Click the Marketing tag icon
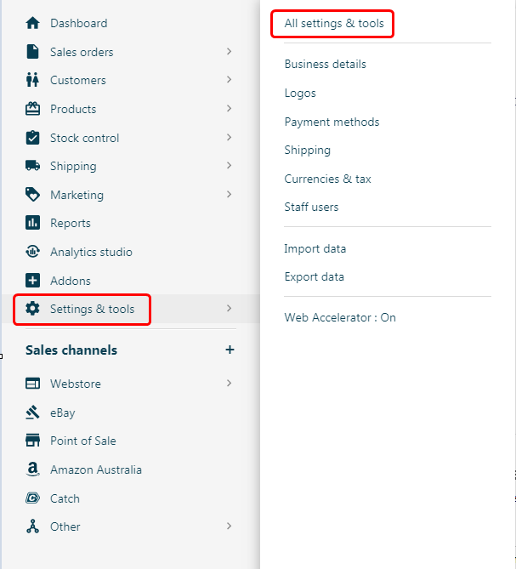This screenshot has height=569, width=516. pos(32,195)
